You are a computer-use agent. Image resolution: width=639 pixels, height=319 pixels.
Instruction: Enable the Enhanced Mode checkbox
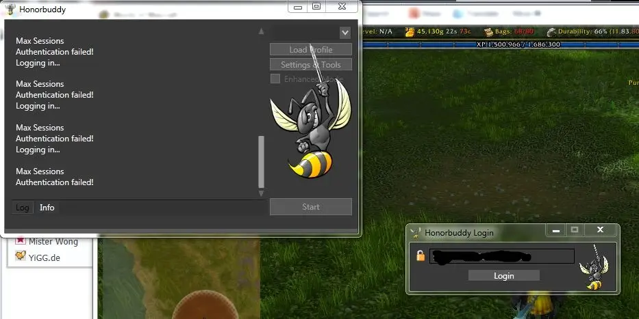pyautogui.click(x=275, y=79)
